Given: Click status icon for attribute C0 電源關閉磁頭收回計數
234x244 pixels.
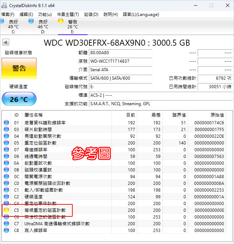Looking at the screenshot, I should click(6, 183).
